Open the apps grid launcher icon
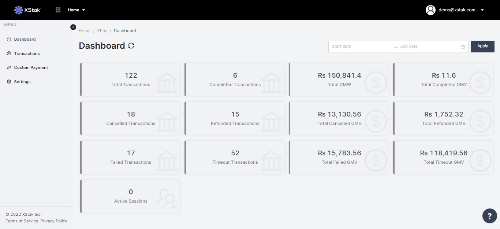Screen dimensions: 500x229 tap(58, 10)
